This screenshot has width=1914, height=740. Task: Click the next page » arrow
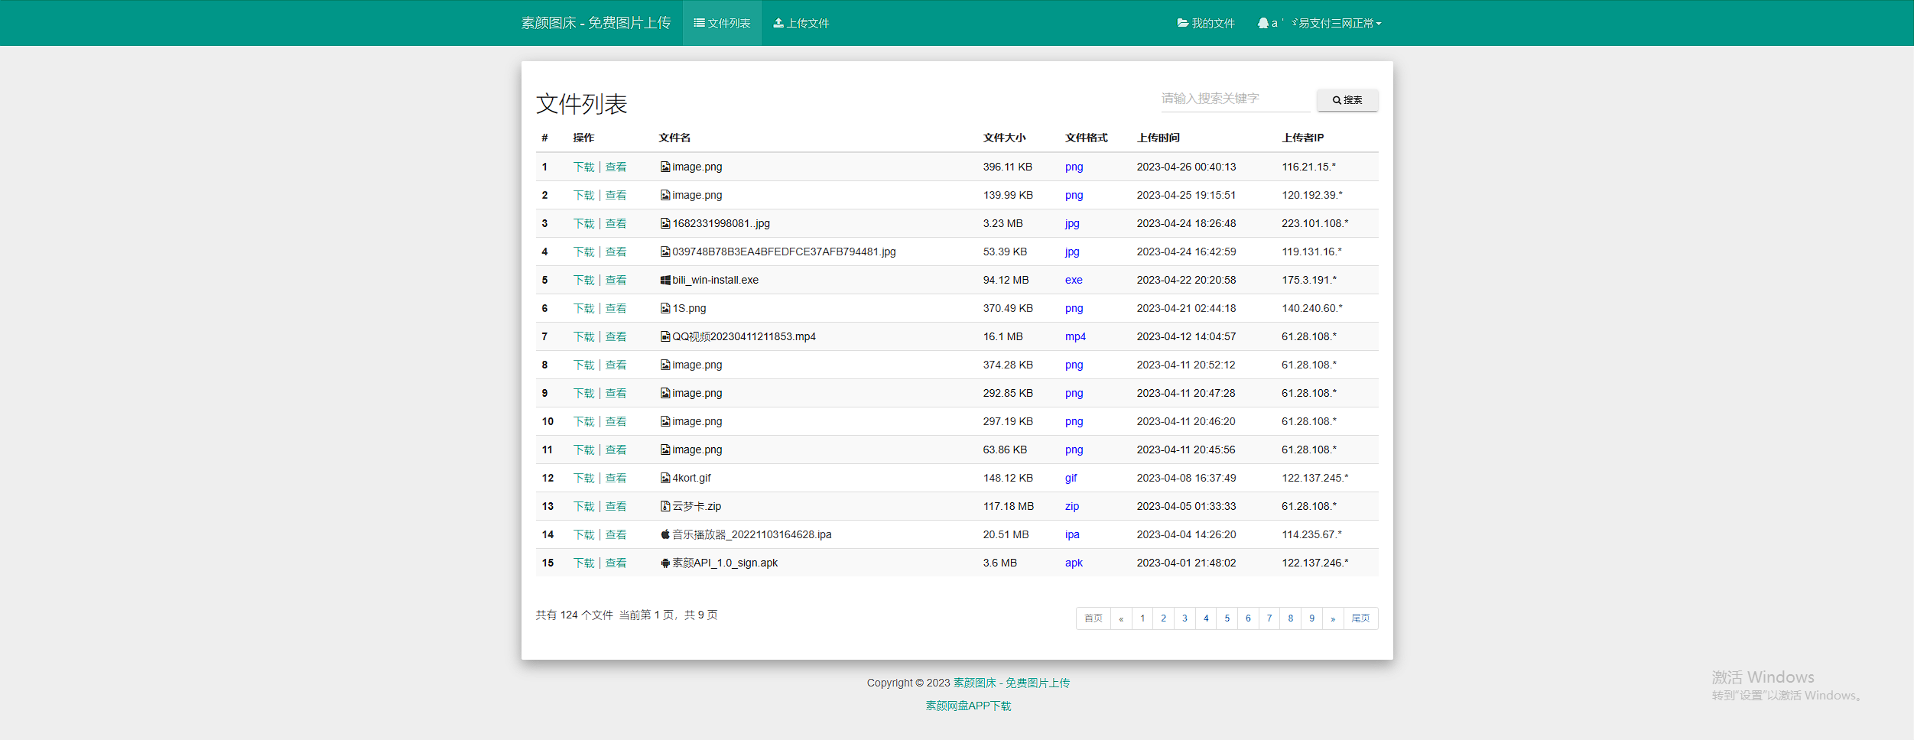coord(1332,618)
